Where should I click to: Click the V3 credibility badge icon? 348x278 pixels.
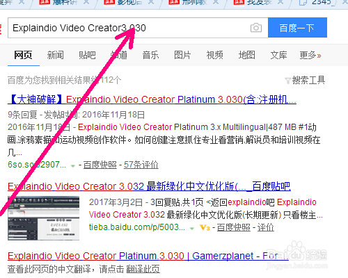click(205, 227)
